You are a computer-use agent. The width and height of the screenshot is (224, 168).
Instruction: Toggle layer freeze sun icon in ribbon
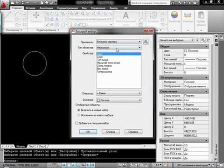coord(75,24)
